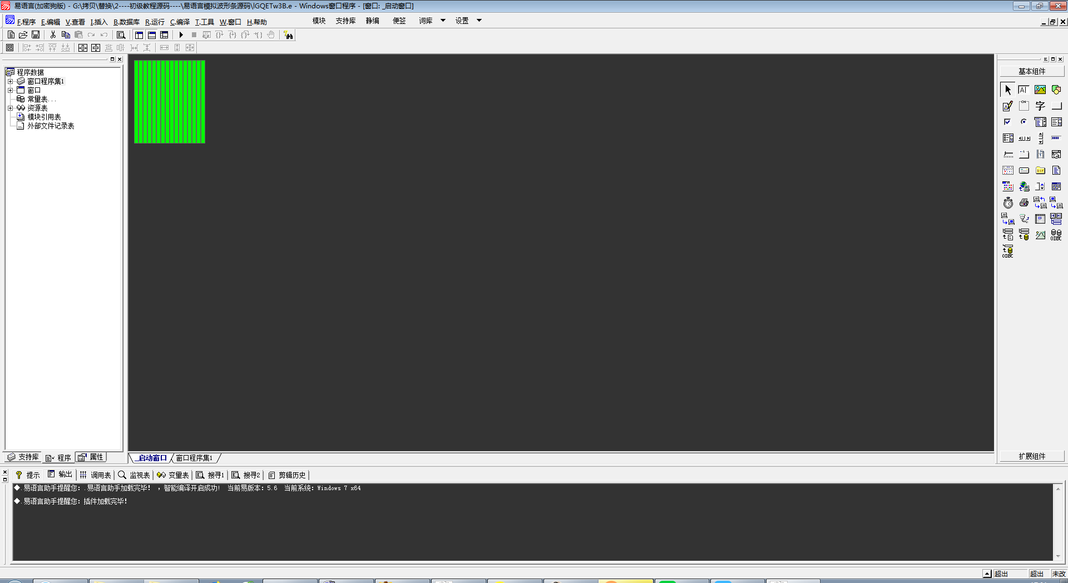
Task: Click the green striped bar on the form
Action: point(170,102)
